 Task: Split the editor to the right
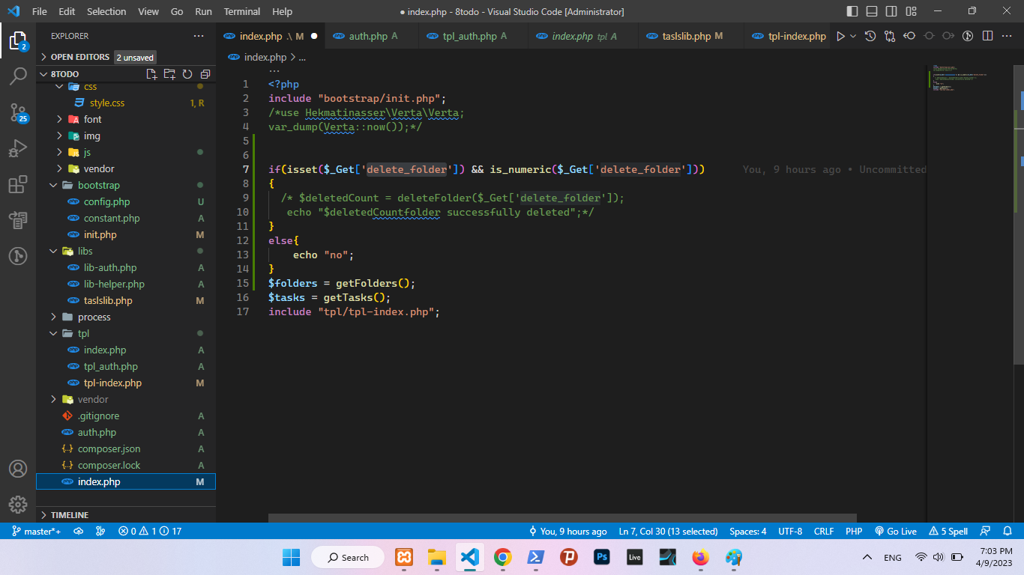click(x=987, y=36)
